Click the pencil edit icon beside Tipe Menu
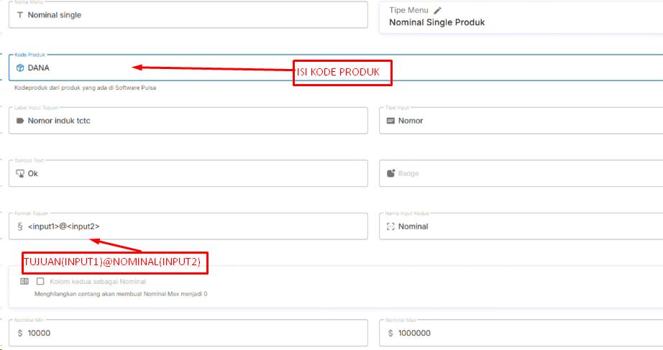 [x=438, y=10]
